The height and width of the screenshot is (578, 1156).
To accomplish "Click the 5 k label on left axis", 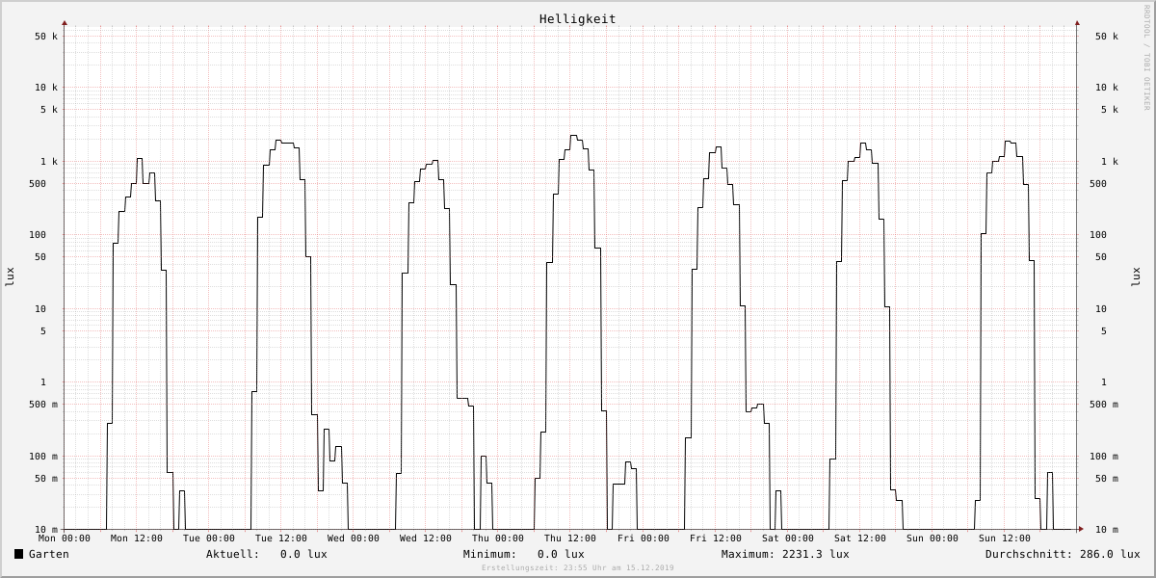I will click(x=49, y=110).
